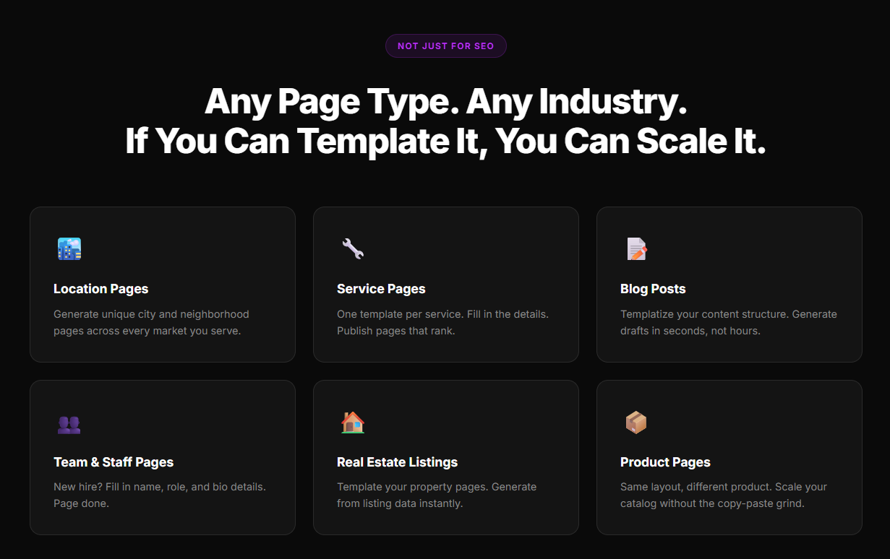
Task: Click the house icon above Real Estate Listings
Action: 353,422
